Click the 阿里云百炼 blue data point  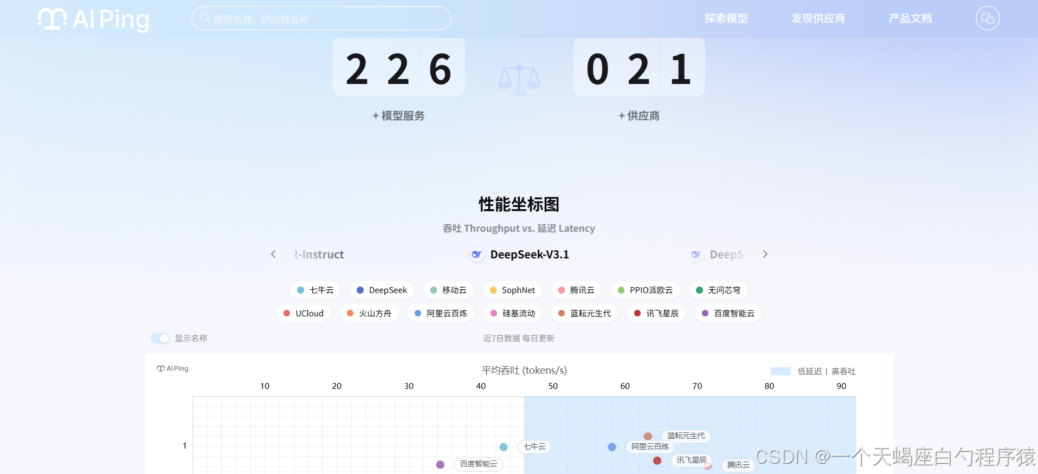[612, 447]
